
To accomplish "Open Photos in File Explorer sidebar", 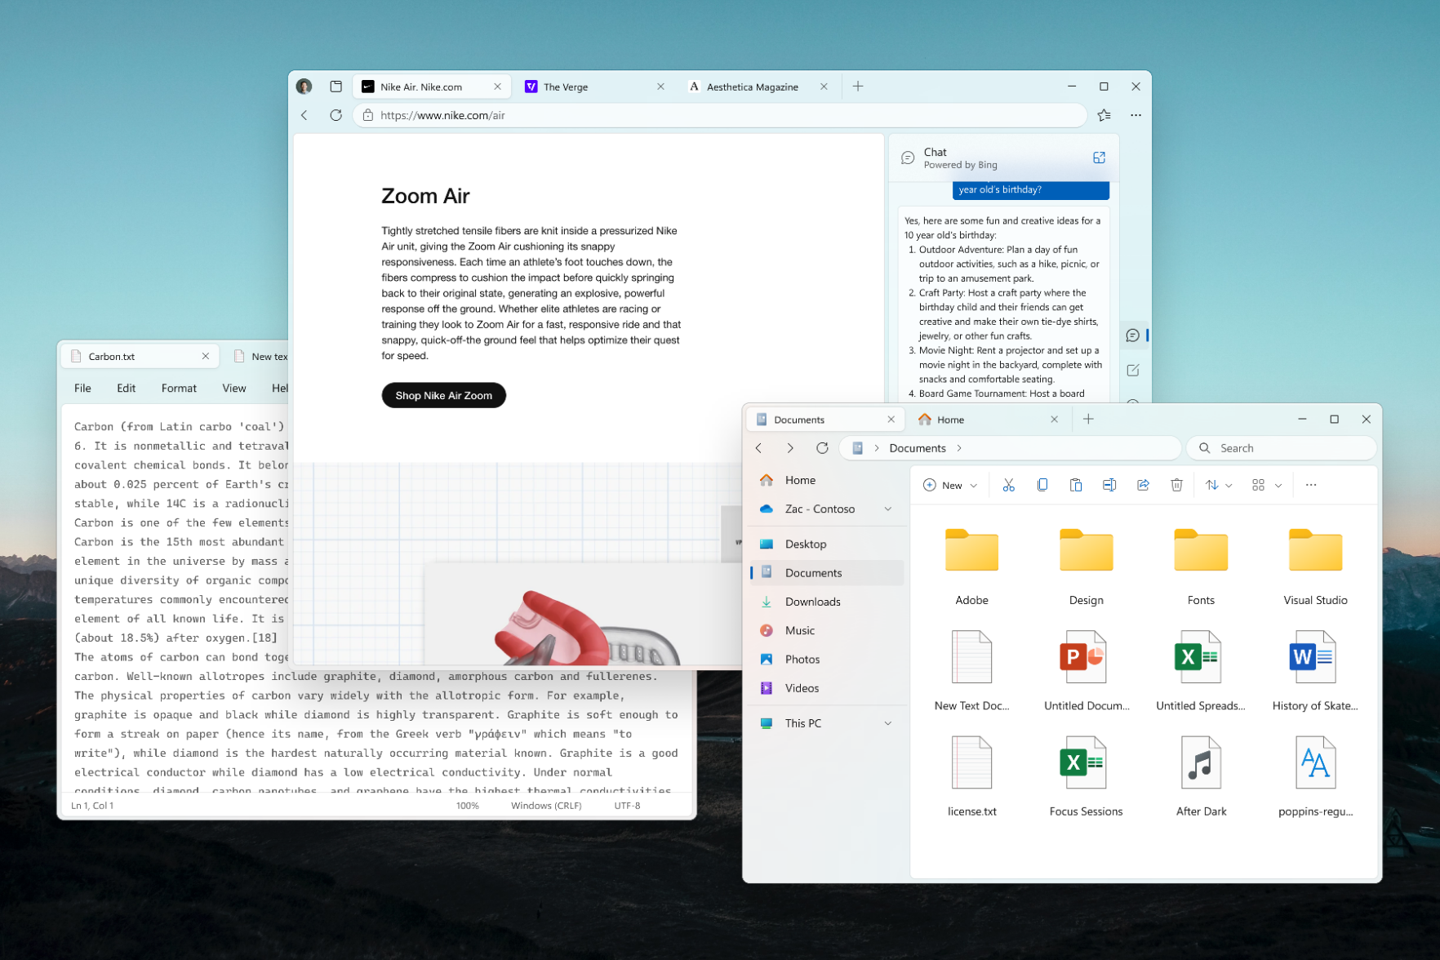I will 828,660.
